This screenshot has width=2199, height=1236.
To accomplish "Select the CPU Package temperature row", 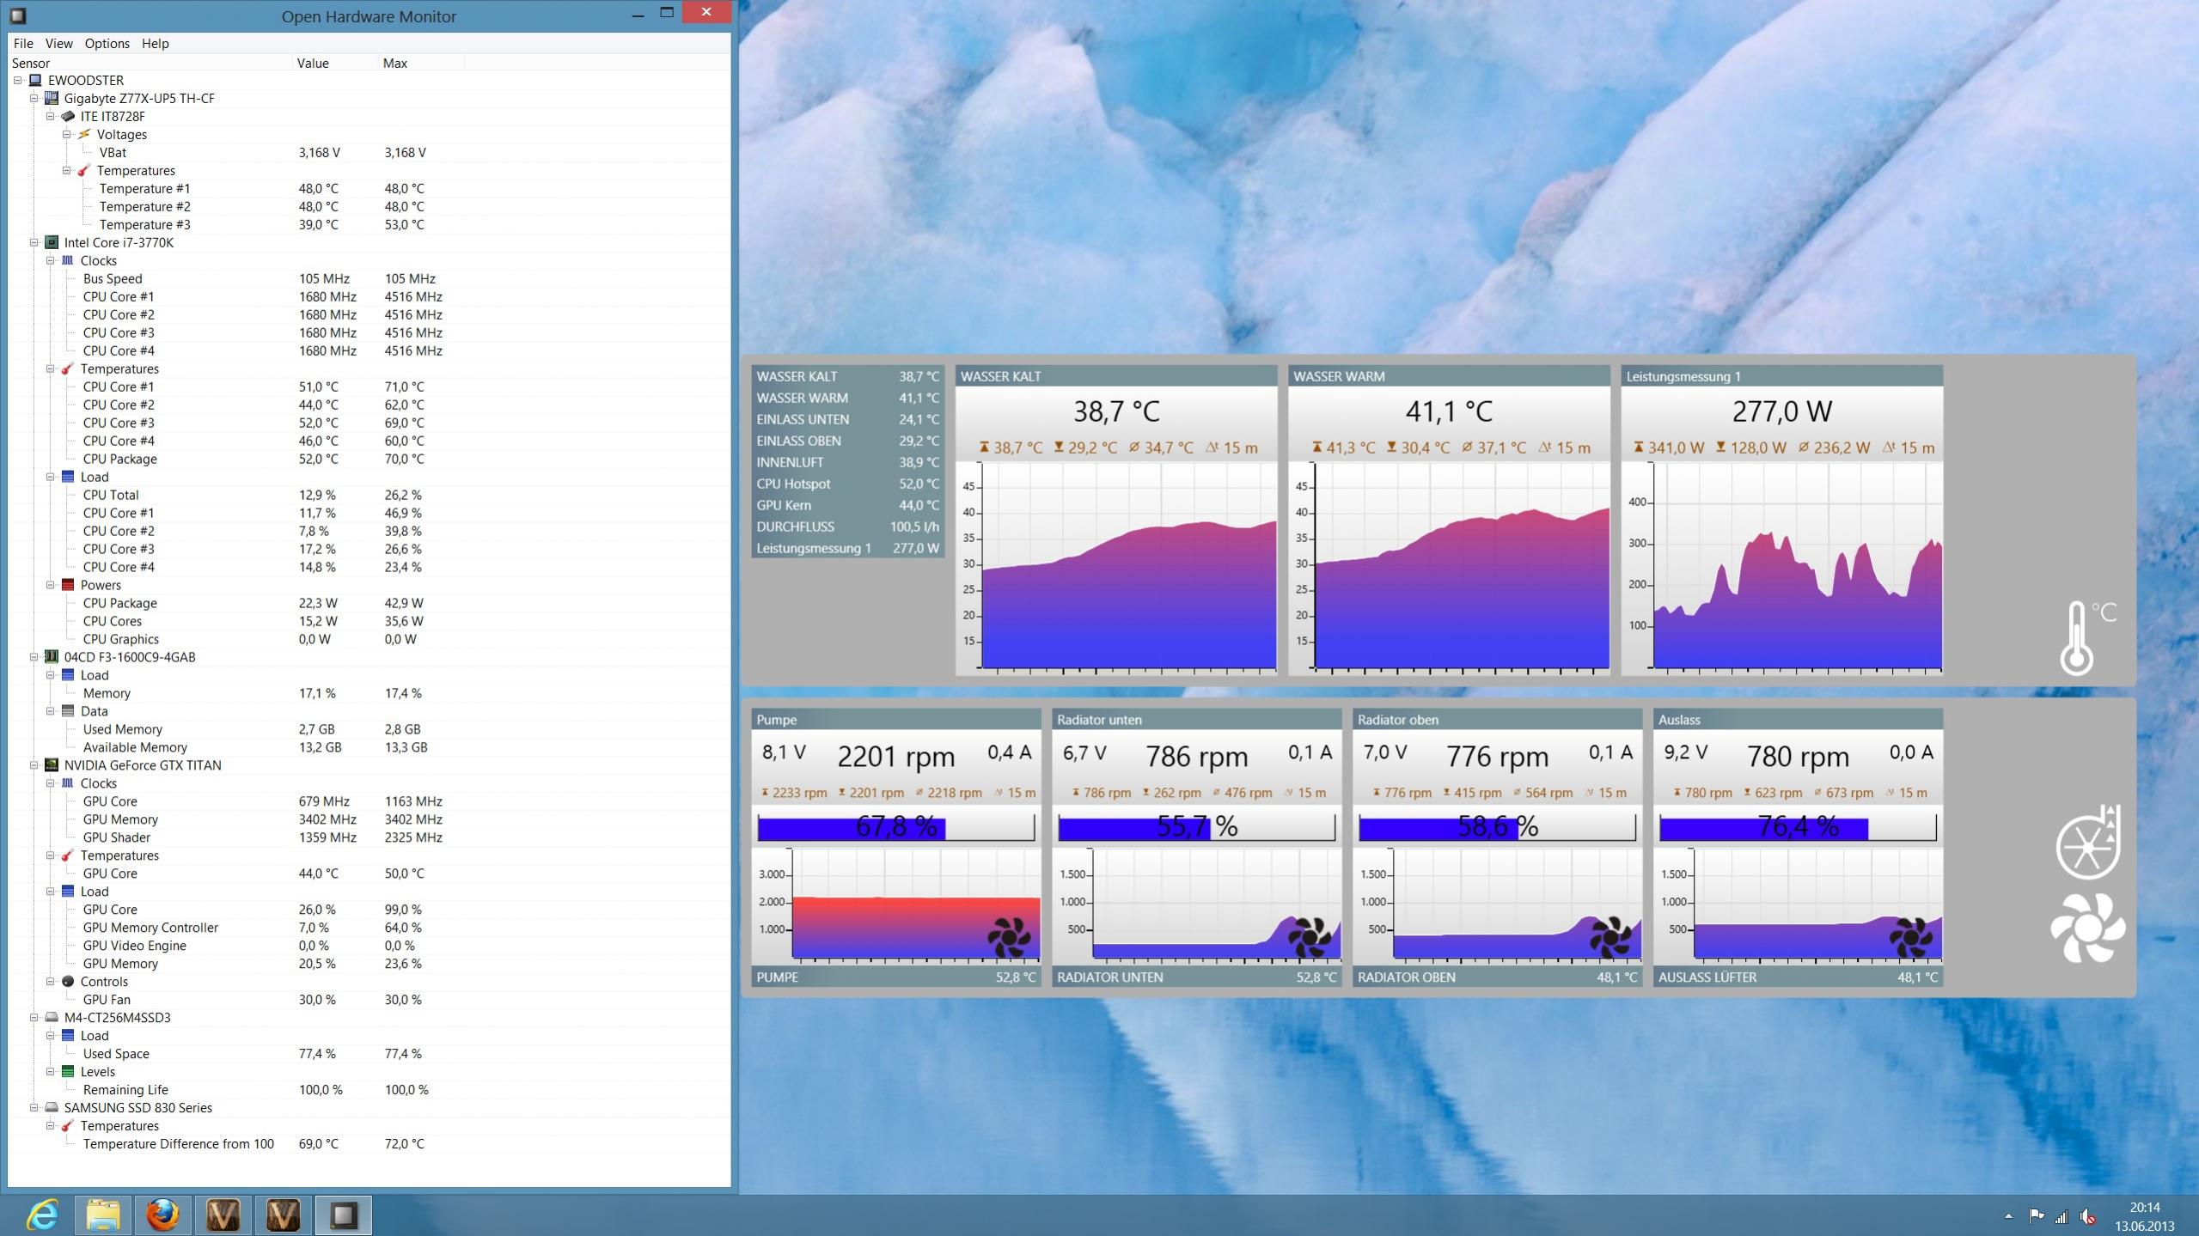I will (x=120, y=460).
